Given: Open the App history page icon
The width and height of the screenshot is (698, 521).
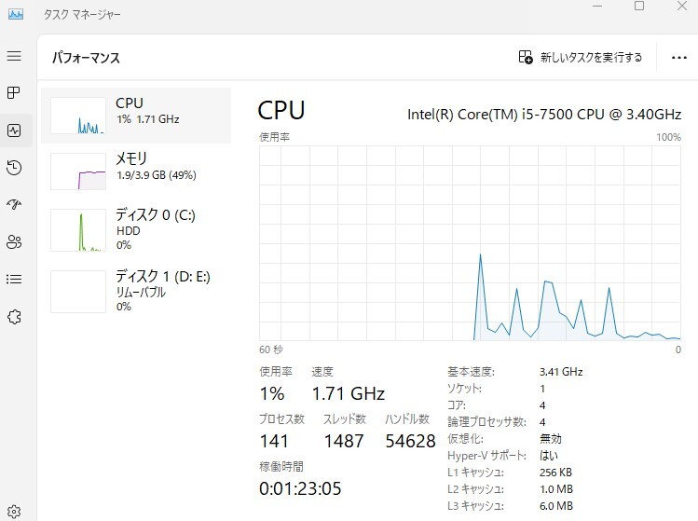Looking at the screenshot, I should coord(14,168).
